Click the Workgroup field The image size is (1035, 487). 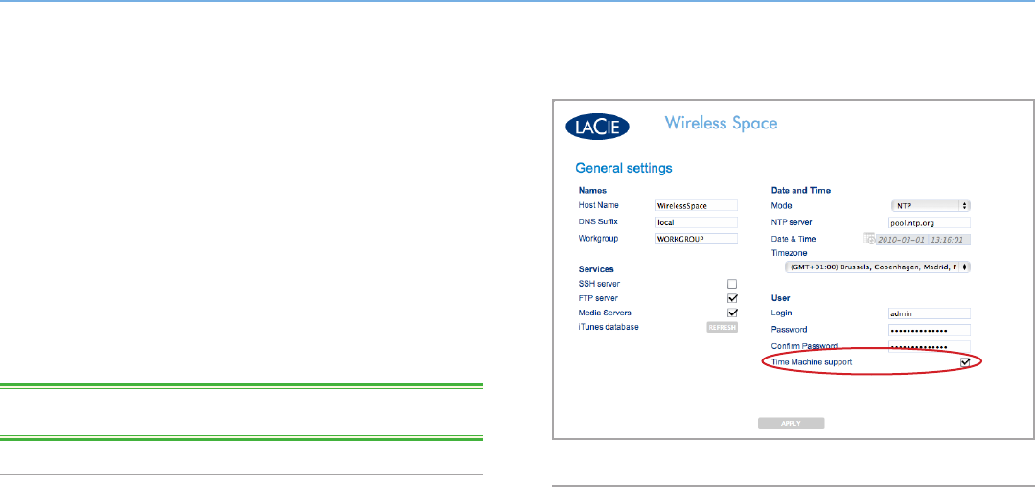[x=696, y=239]
